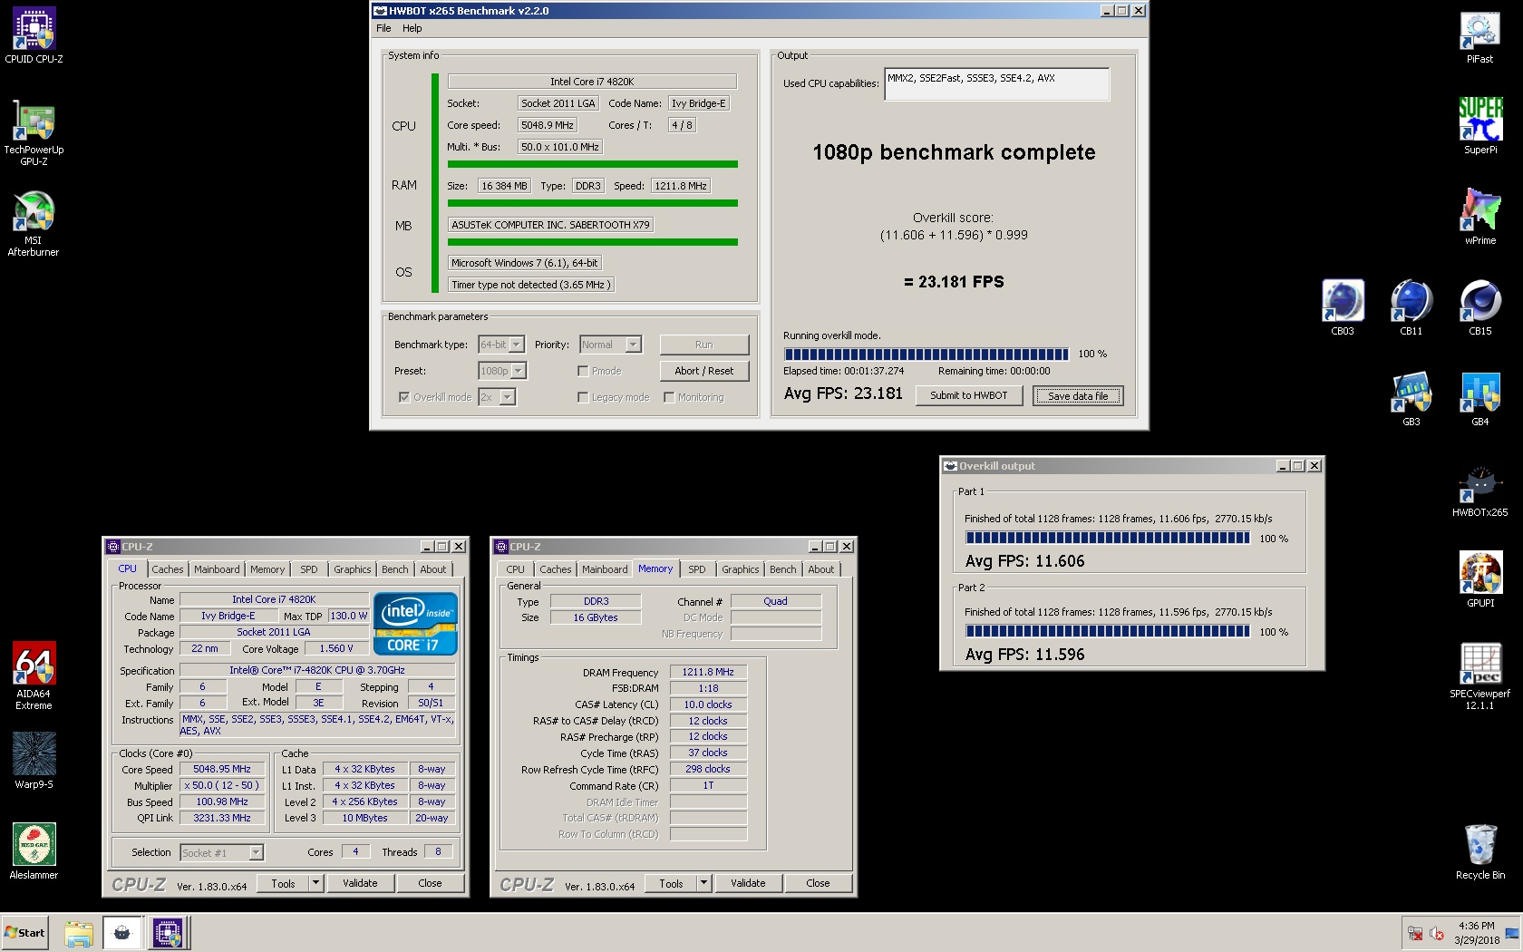Screen dimensions: 1523x952
Task: Open TechPowerUp GPU-Z desktop icon
Action: pyautogui.click(x=34, y=132)
